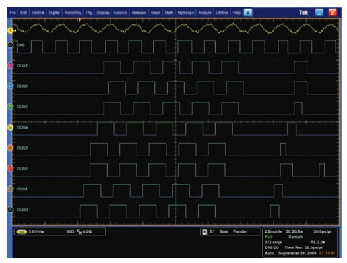The width and height of the screenshot is (347, 263).
Task: Open the Display menu
Action: pos(103,13)
